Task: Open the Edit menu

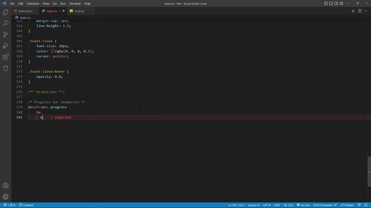Action: [x=21, y=3]
